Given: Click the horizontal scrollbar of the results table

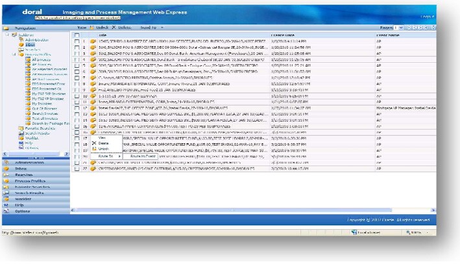Looking at the screenshot, I should tap(234, 210).
